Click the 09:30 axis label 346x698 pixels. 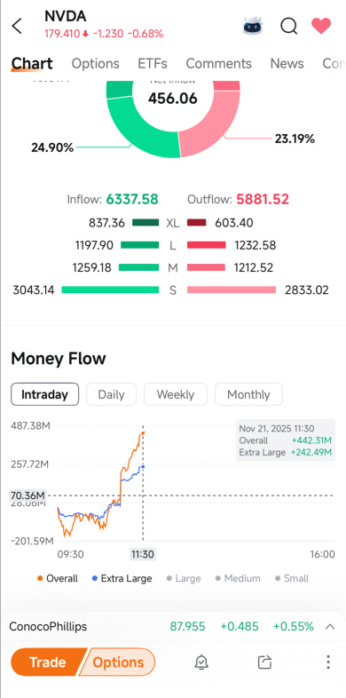tap(70, 554)
